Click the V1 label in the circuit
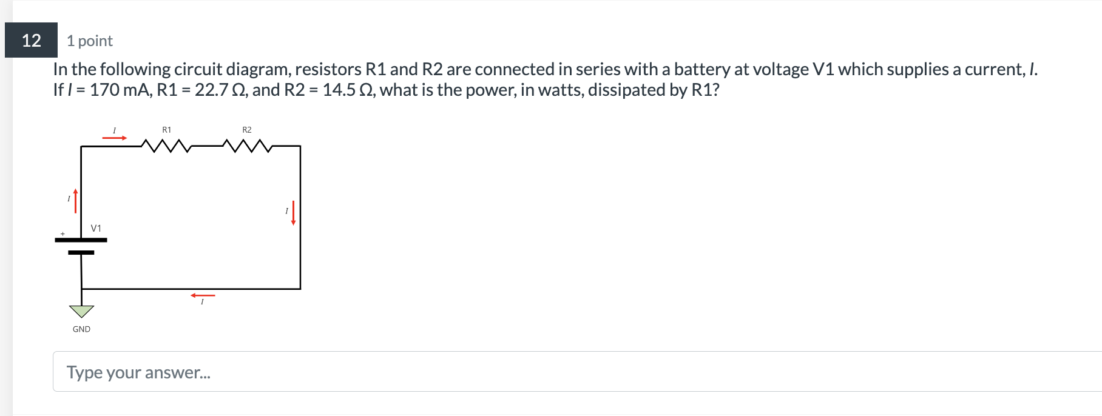Viewport: 1102px width, 416px height. 96,229
